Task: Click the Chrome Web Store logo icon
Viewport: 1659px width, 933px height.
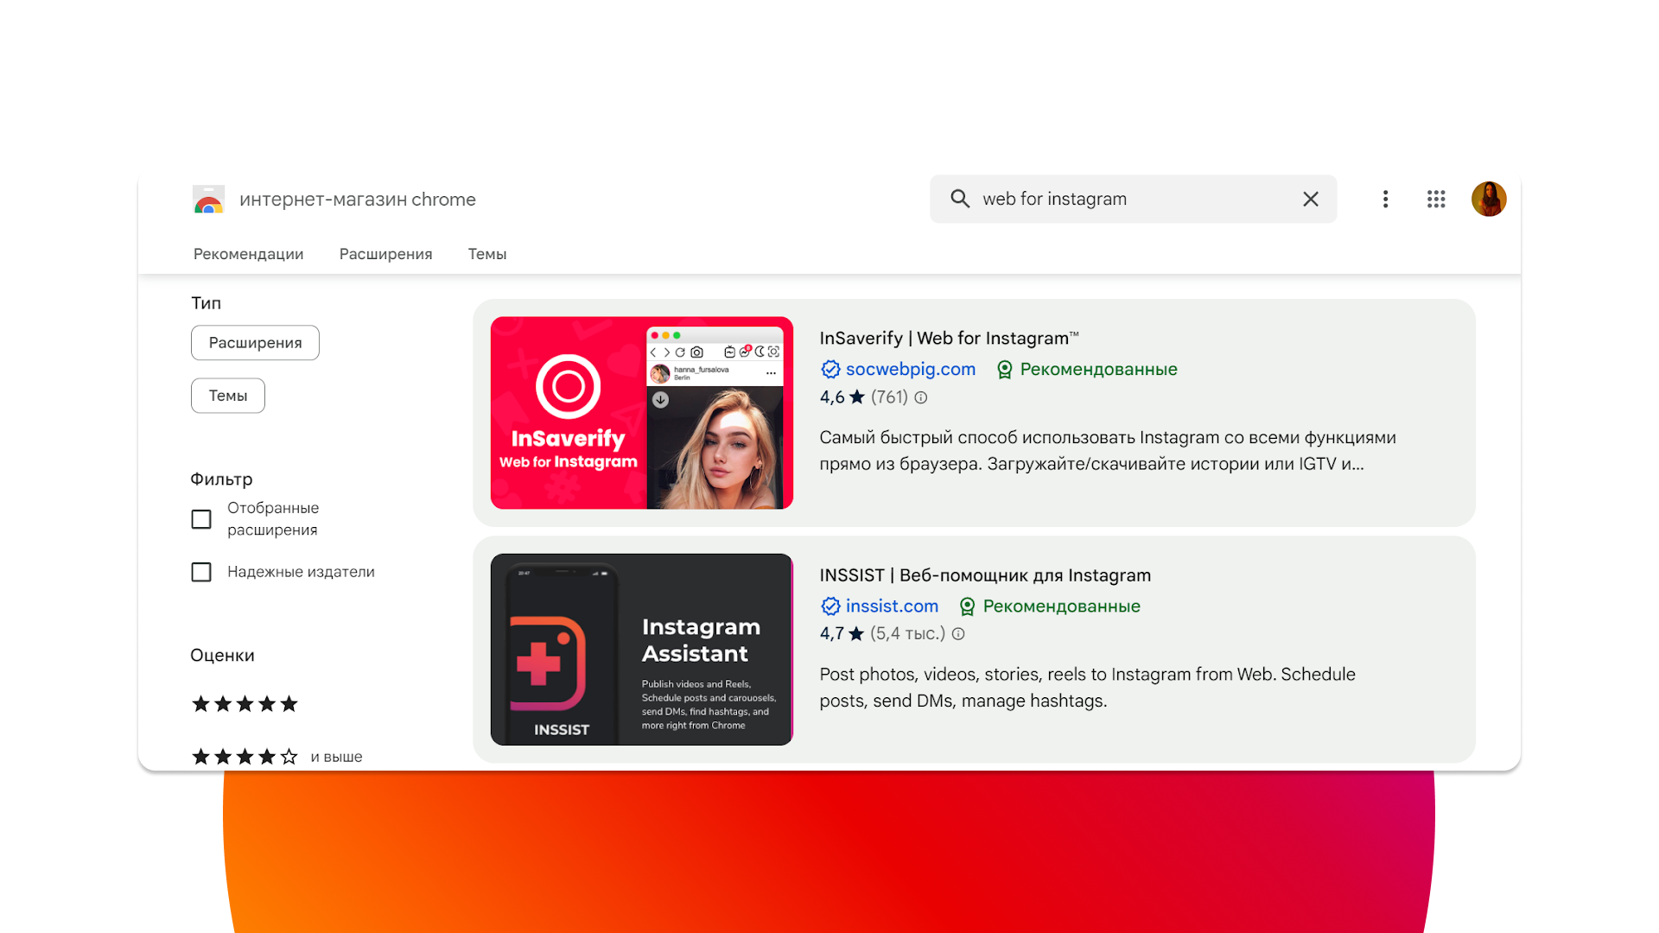Action: tap(208, 200)
